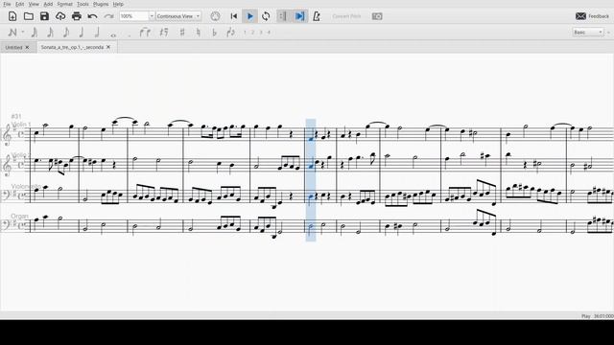Upload score online with cloud icon
The width and height of the screenshot is (614, 345).
[60, 16]
